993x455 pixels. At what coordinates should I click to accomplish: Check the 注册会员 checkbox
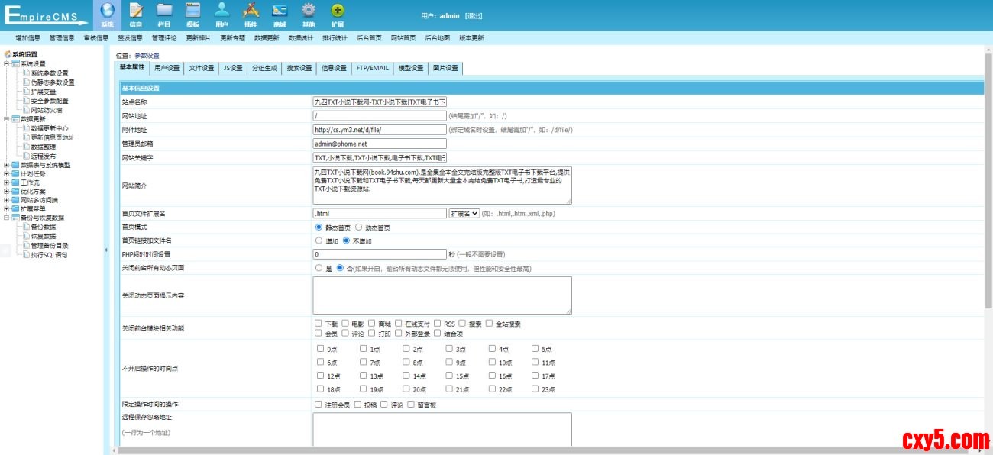click(x=319, y=404)
